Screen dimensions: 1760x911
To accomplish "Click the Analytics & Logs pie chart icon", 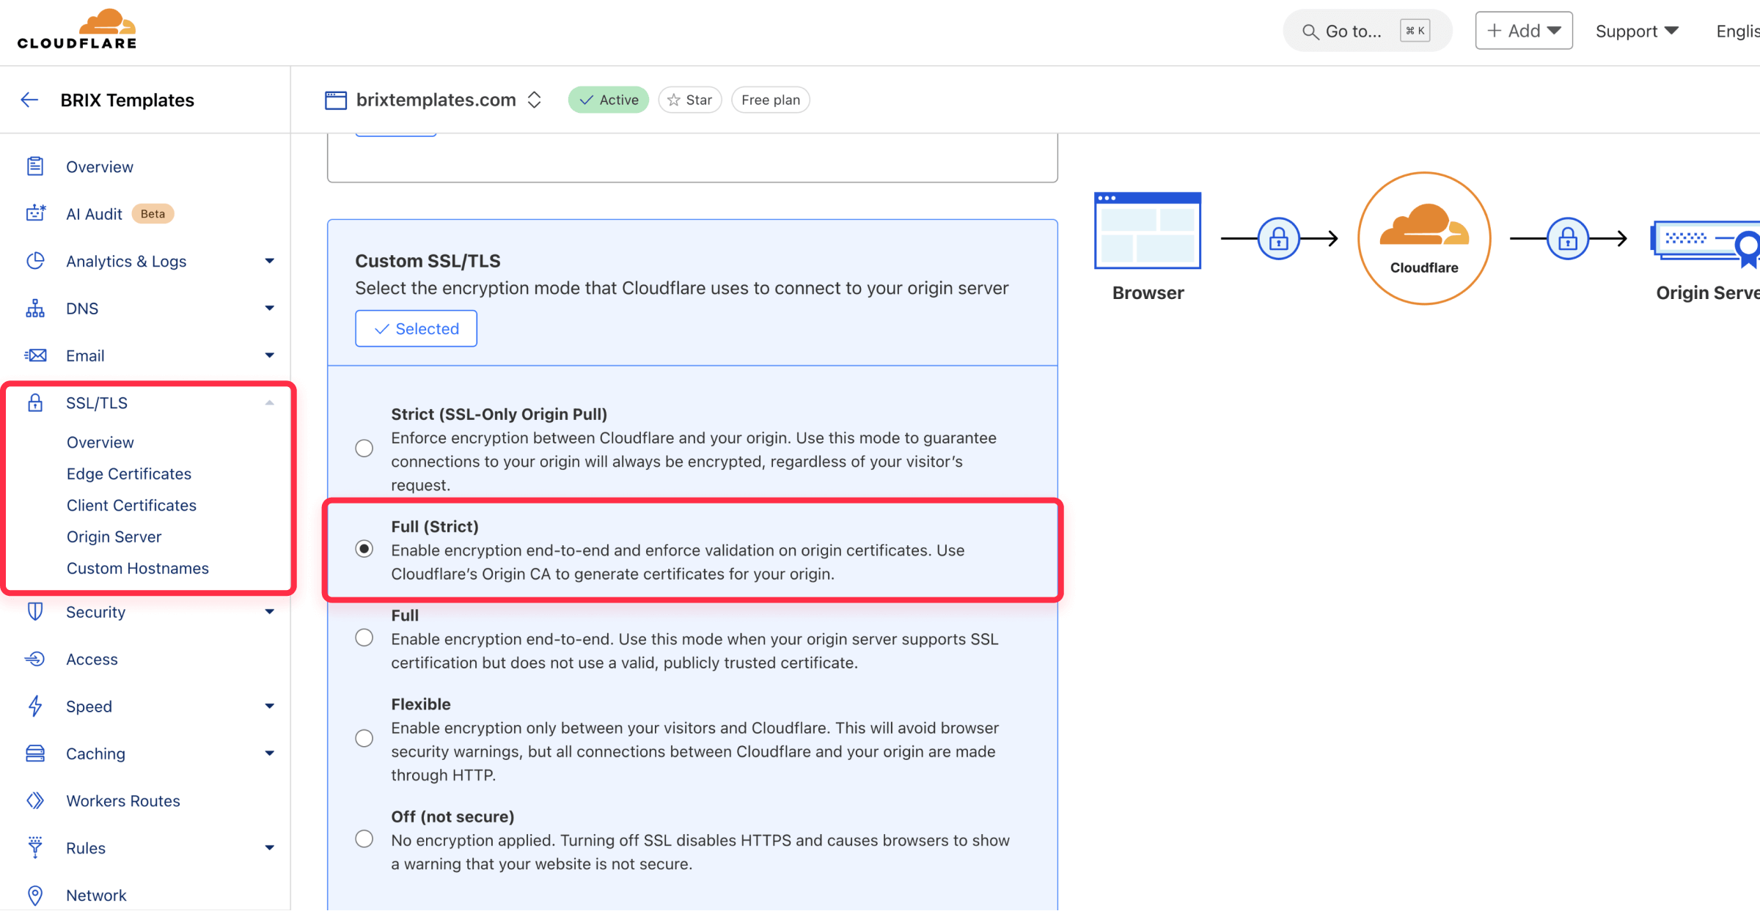I will click(35, 261).
